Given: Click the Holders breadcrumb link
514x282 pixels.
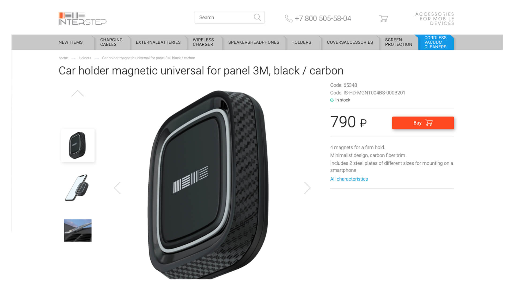Looking at the screenshot, I should point(85,58).
